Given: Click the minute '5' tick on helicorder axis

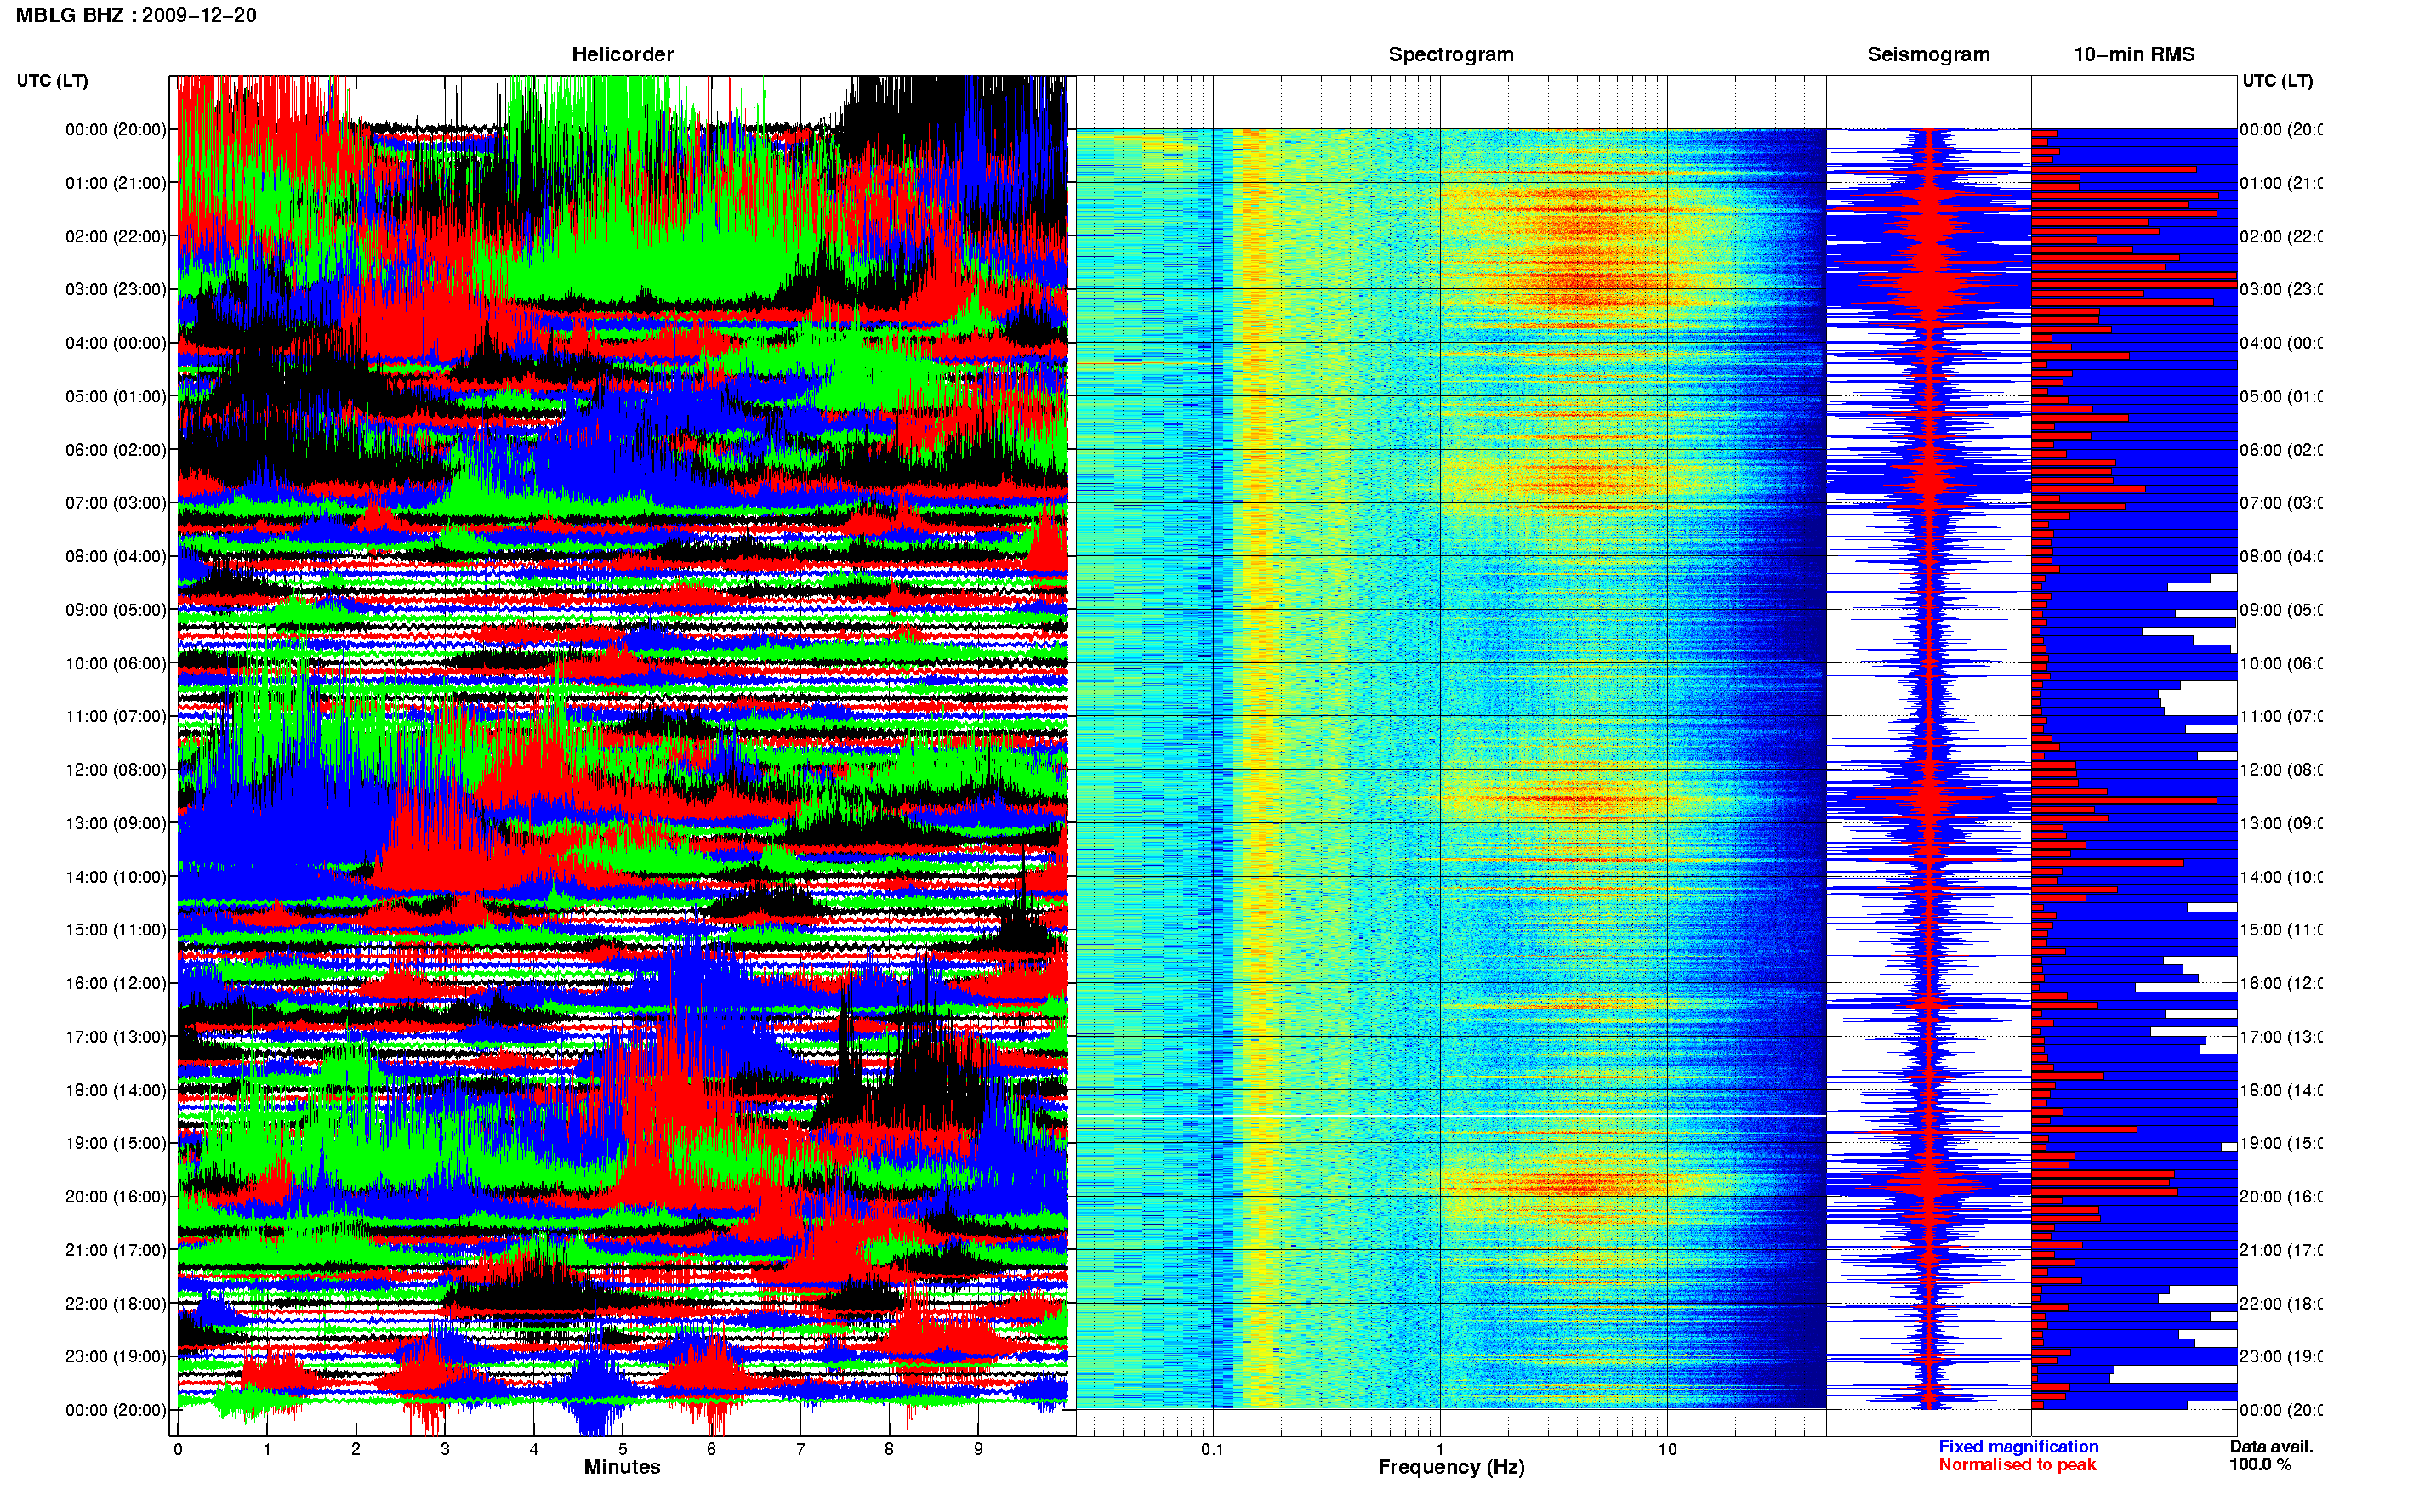Looking at the screenshot, I should tap(622, 1449).
